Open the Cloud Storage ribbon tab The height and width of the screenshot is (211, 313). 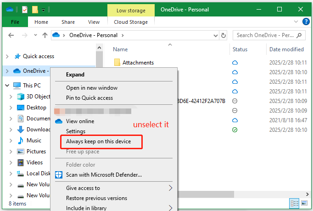click(131, 22)
